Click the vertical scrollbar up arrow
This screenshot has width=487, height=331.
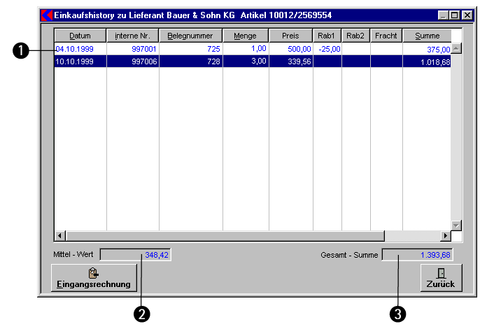(x=456, y=49)
